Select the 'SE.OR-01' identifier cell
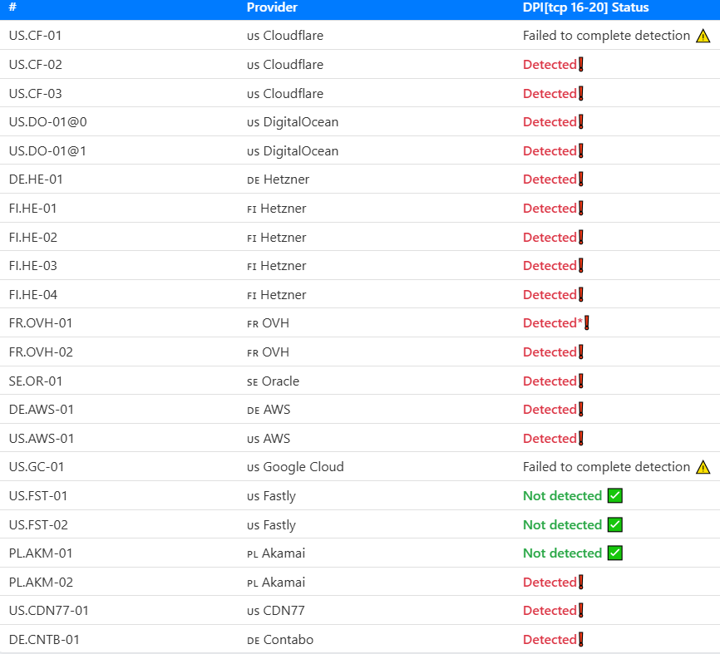This screenshot has width=720, height=654. coord(36,381)
